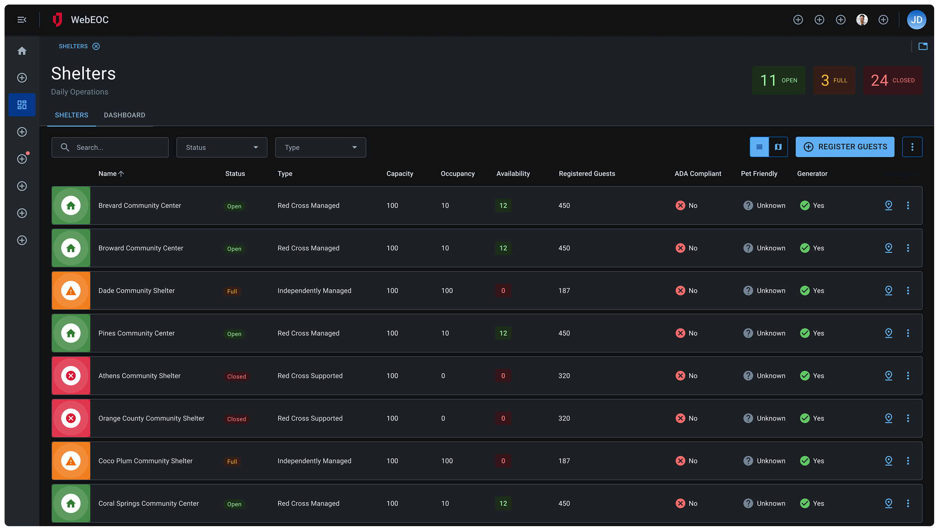Close the Shelters breadcrumb tab
Screen dimensions: 939x531
pyautogui.click(x=96, y=46)
